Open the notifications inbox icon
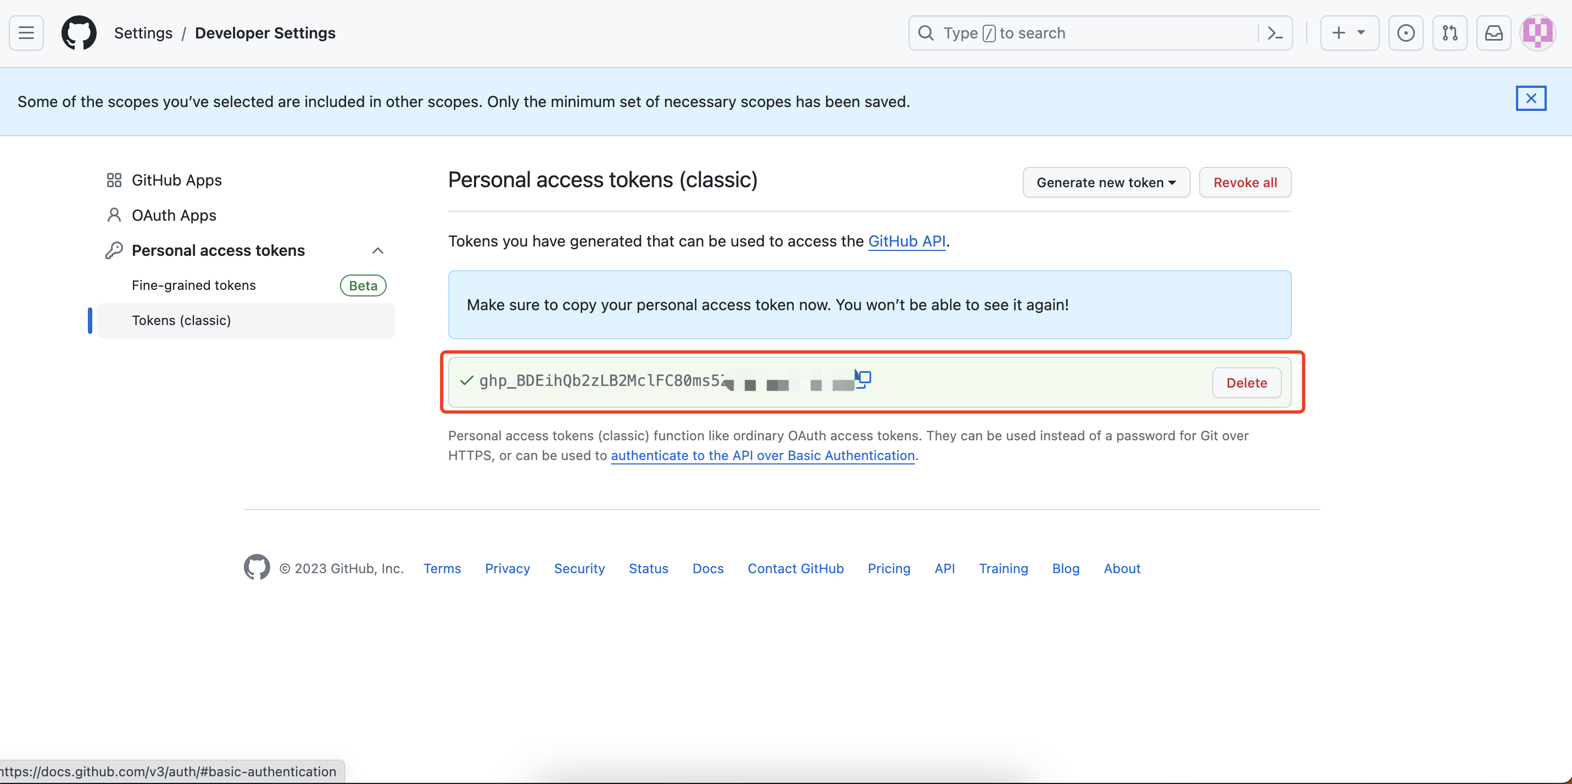The width and height of the screenshot is (1572, 784). (x=1493, y=33)
